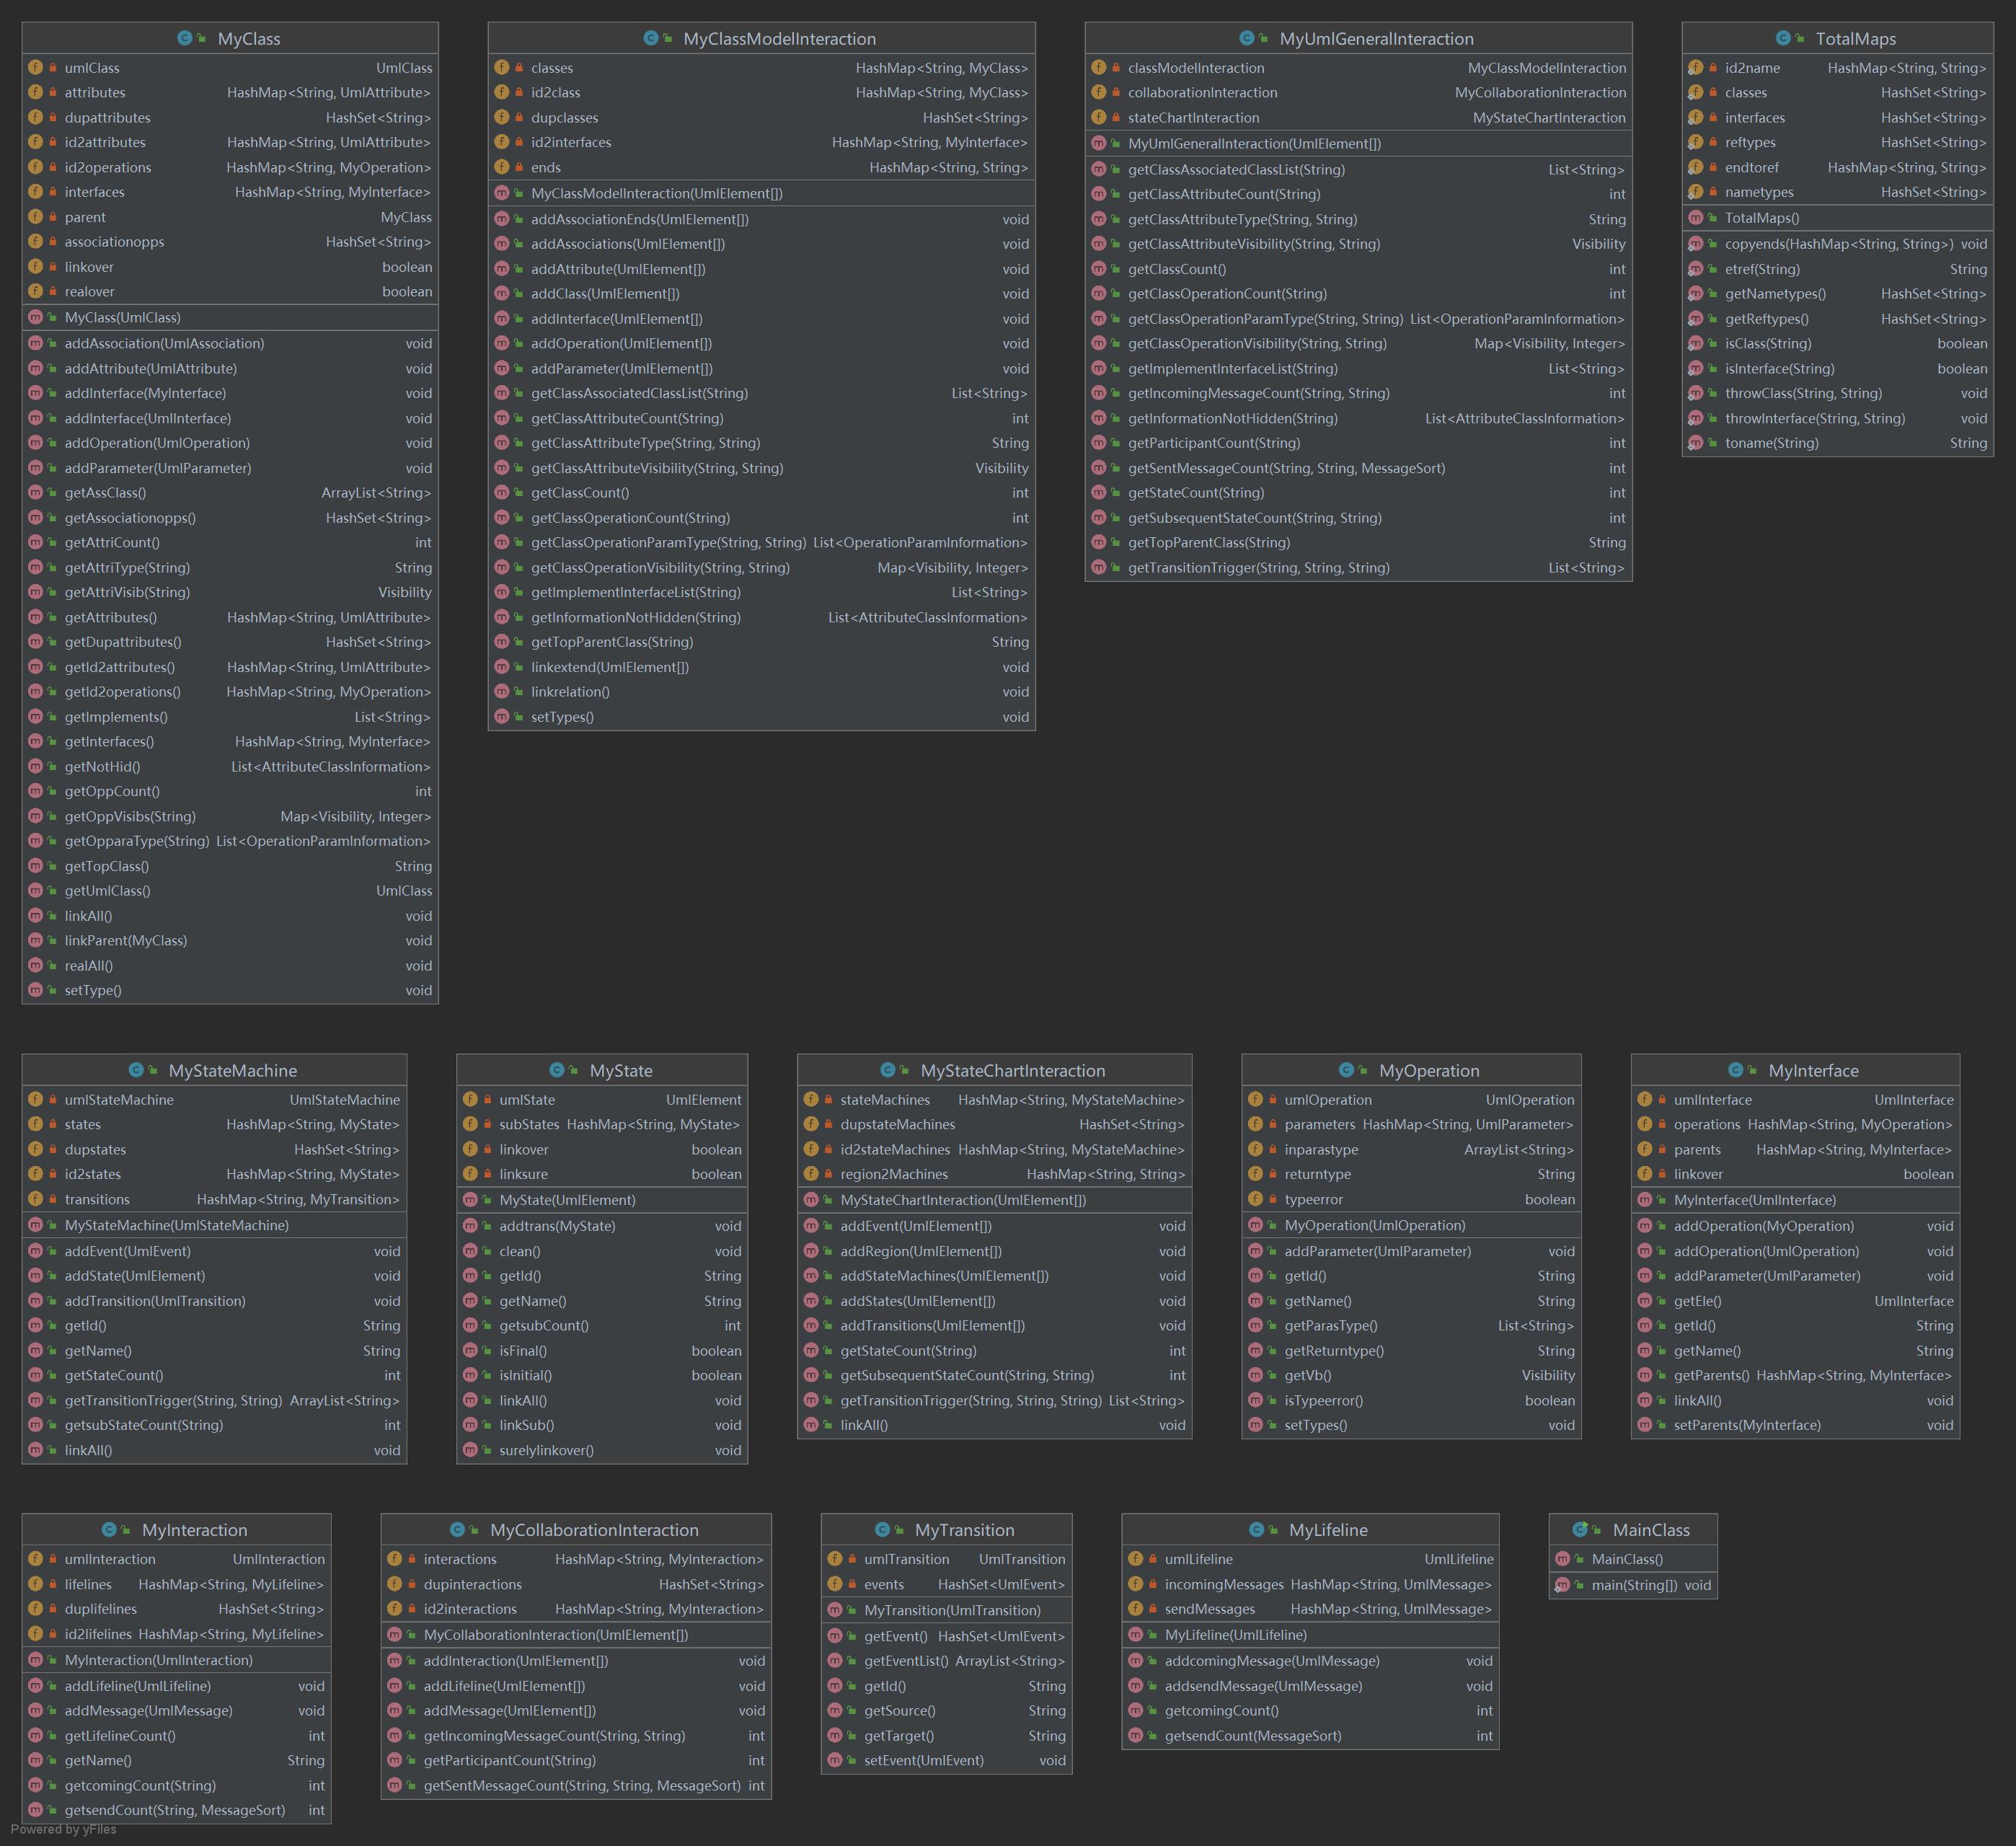Click the method icon next to realAll()
This screenshot has height=1846, width=2016.
[36, 966]
